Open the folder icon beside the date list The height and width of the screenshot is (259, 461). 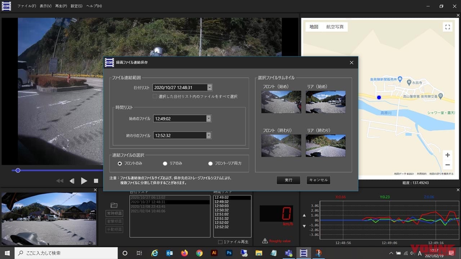tap(114, 205)
